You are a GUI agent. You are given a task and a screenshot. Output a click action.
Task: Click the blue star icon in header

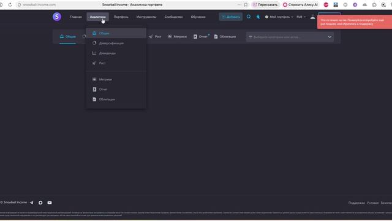click(258, 17)
